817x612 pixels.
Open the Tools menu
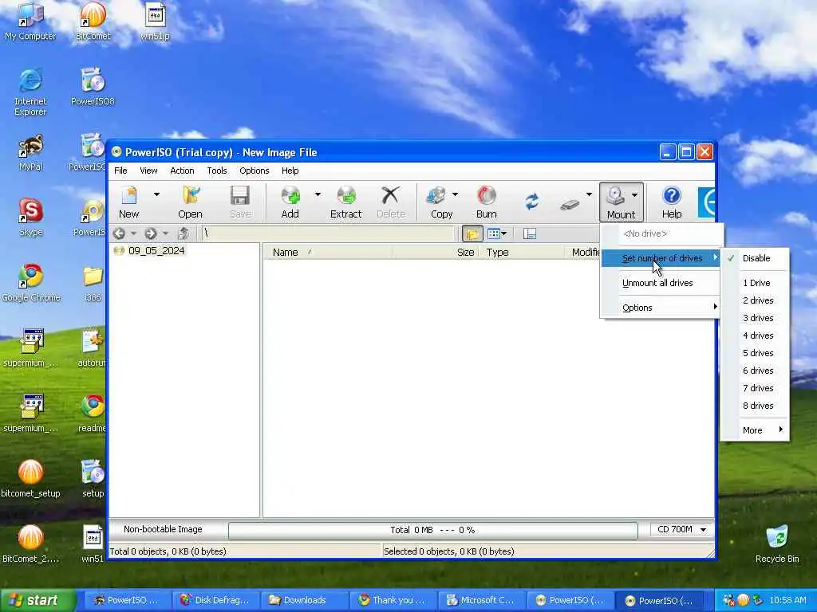(217, 171)
